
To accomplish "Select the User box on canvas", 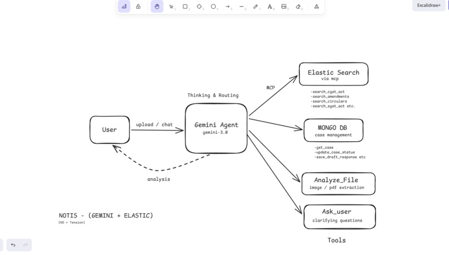I will click(110, 129).
